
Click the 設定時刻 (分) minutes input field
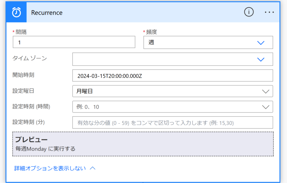(x=172, y=122)
